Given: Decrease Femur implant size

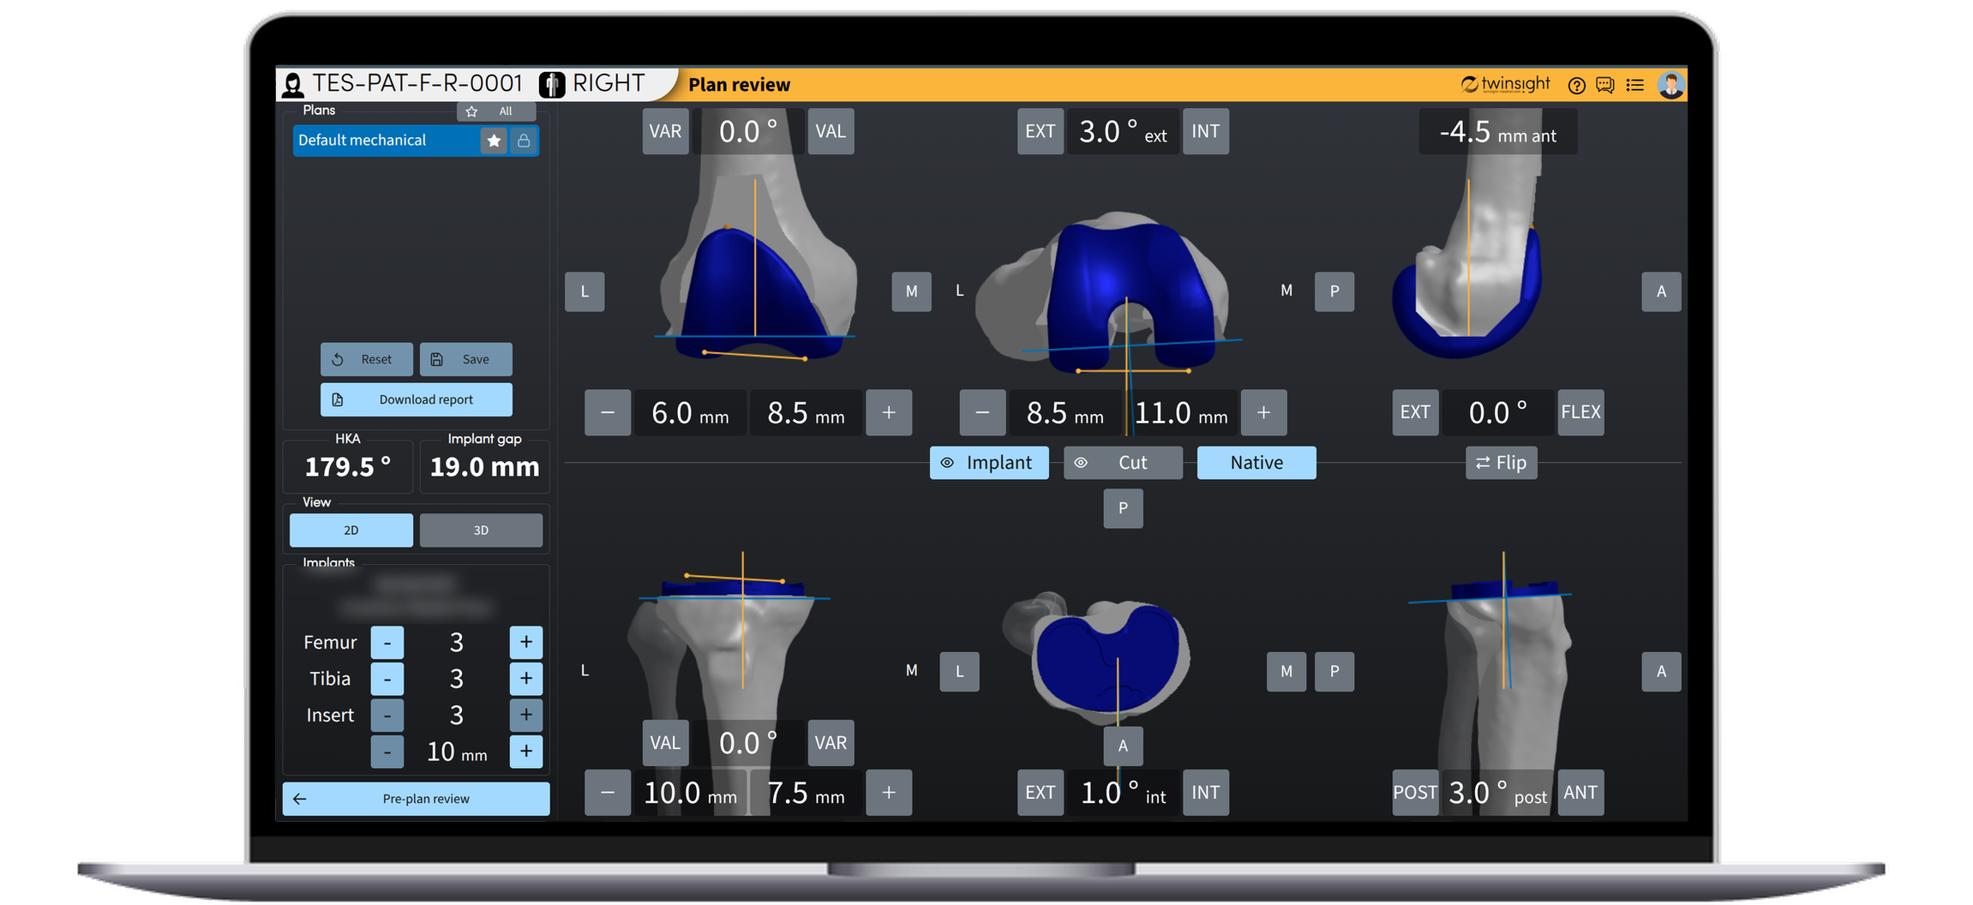Looking at the screenshot, I should click(x=387, y=642).
